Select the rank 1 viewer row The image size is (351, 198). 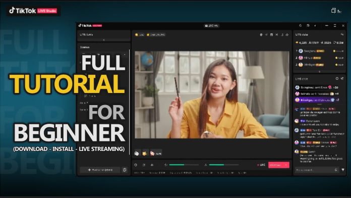coord(319,51)
